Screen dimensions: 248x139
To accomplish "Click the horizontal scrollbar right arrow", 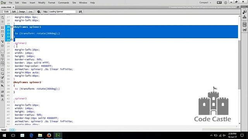I will (x=237, y=126).
